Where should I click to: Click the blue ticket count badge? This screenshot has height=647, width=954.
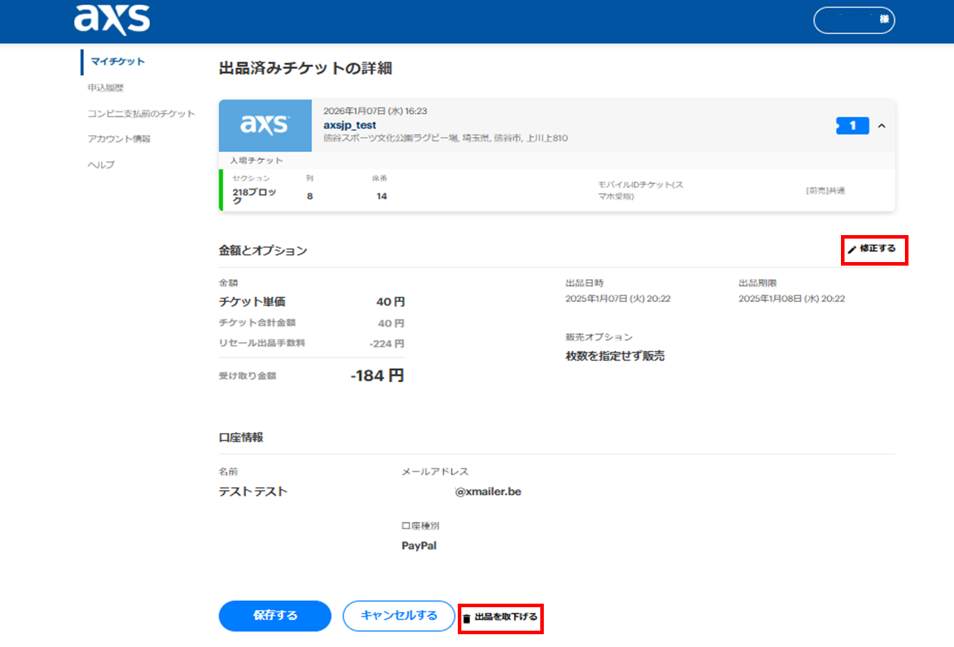tap(852, 126)
